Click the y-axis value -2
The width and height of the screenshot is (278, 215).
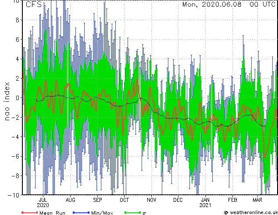tap(15, 117)
